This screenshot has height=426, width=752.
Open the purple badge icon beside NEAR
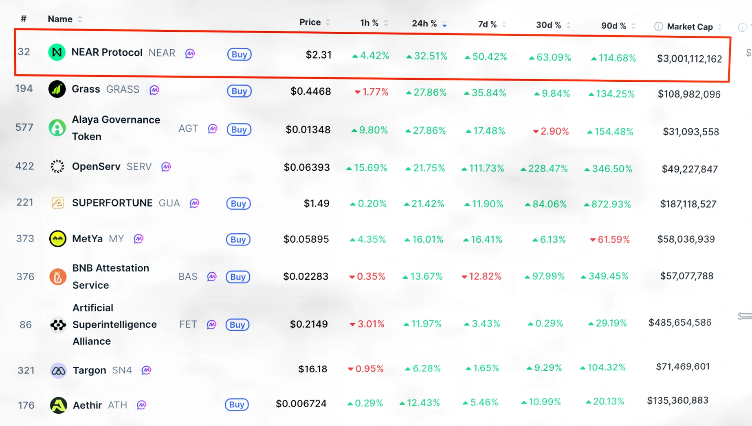point(190,53)
